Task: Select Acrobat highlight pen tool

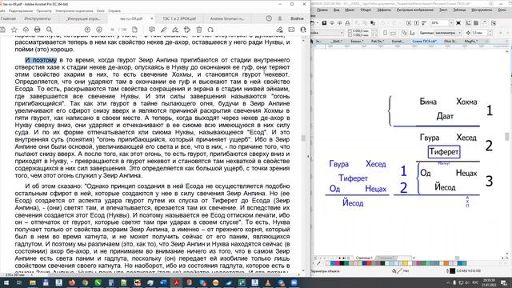Action: [163, 30]
